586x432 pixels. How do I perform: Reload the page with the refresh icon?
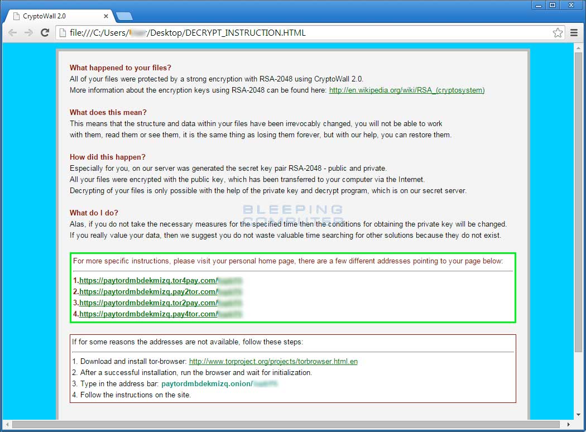click(45, 33)
